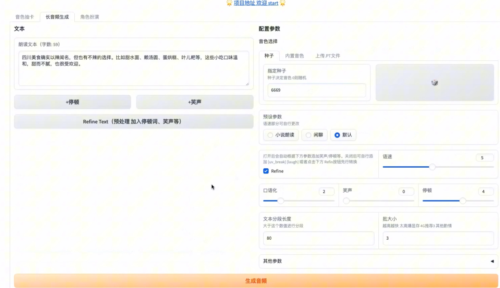
Task: Open the 上传.PT文件 tab
Action: pos(328,56)
